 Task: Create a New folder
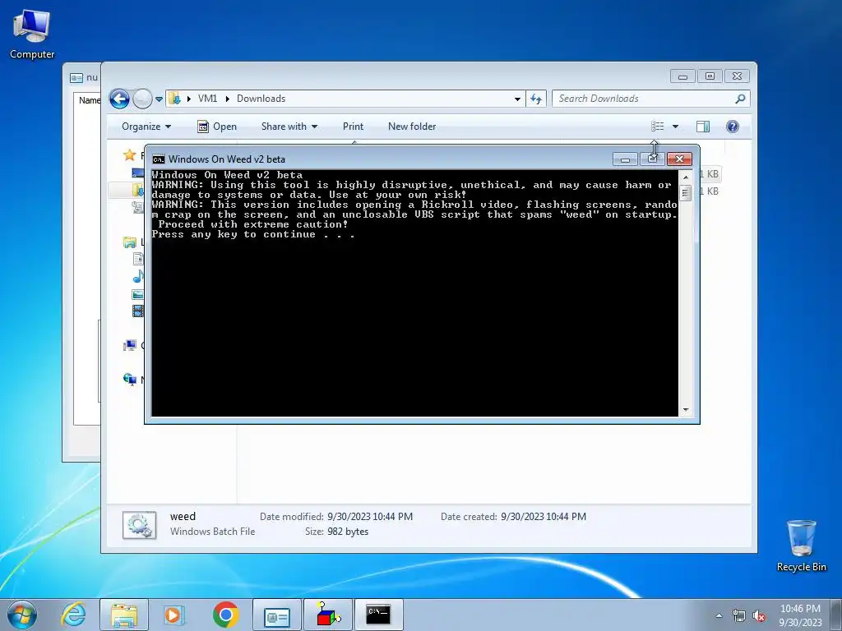[412, 127]
